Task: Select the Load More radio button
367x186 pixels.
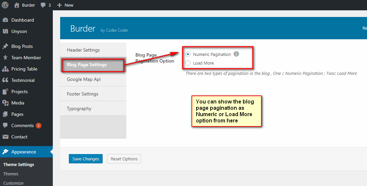Action: [x=188, y=63]
